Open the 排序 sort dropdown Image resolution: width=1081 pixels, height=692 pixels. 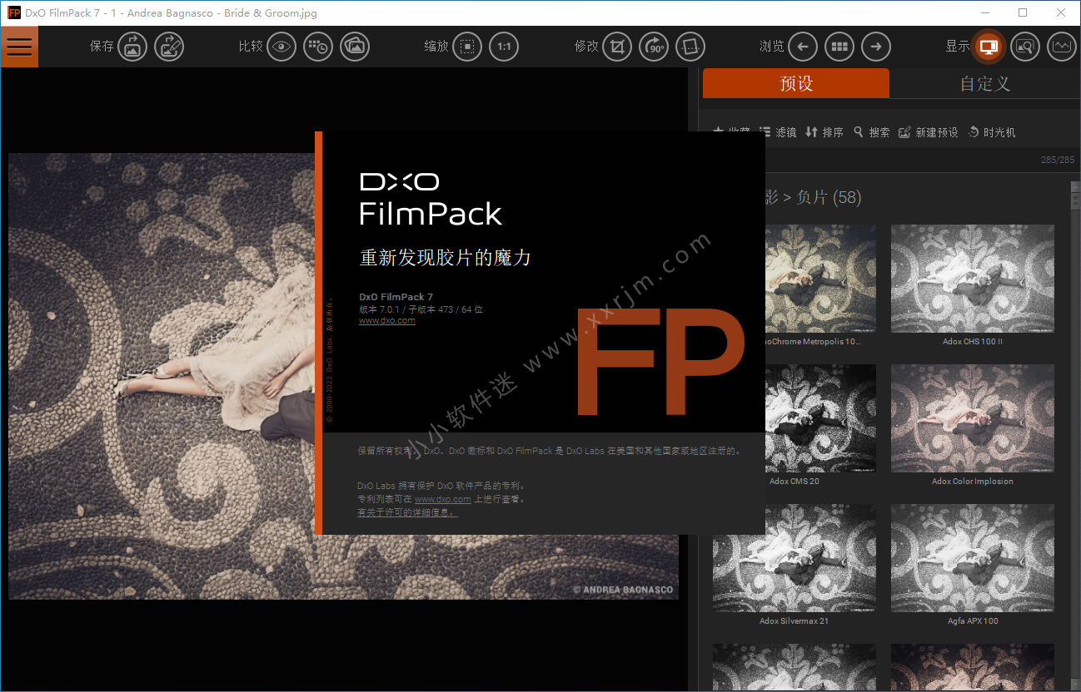pos(824,132)
